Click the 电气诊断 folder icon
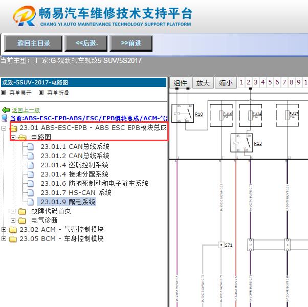Screen dimensions: 308x307 (22, 221)
